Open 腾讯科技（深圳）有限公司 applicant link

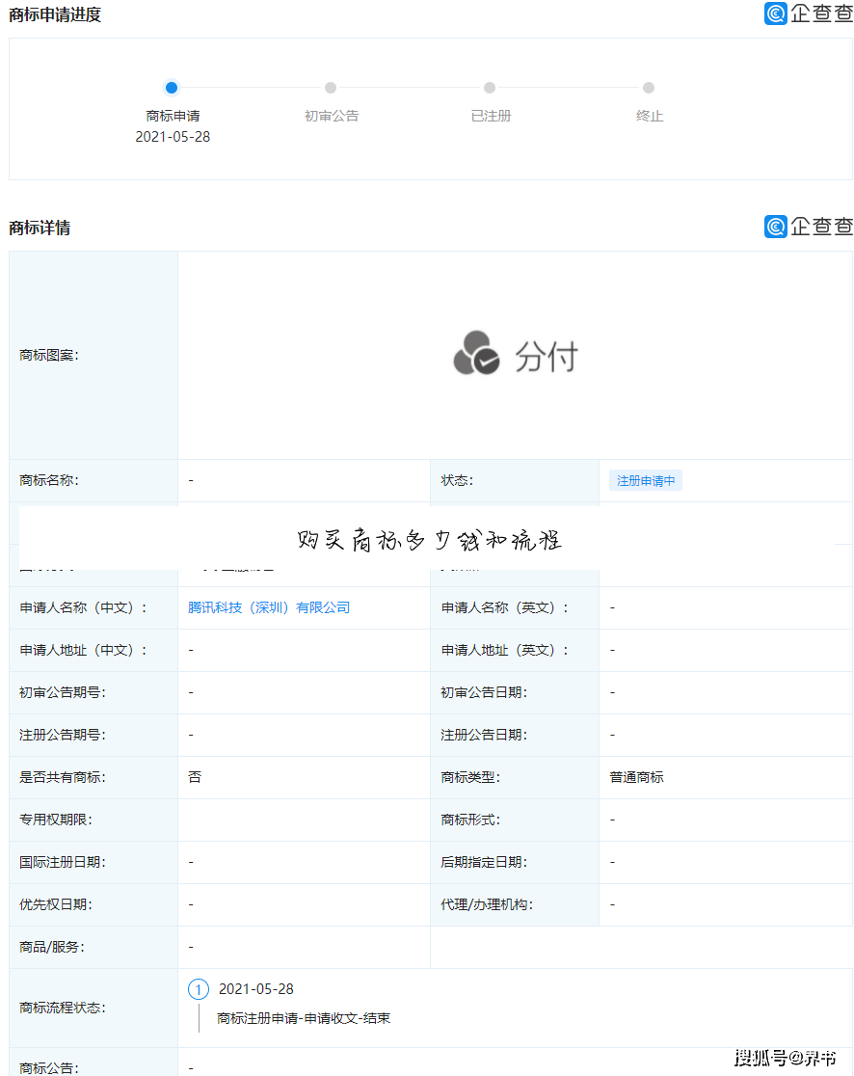tap(269, 608)
